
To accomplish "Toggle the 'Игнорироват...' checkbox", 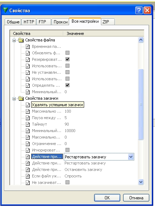I will coord(67,150).
